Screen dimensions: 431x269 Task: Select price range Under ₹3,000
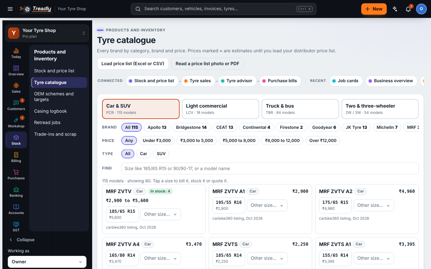157,140
